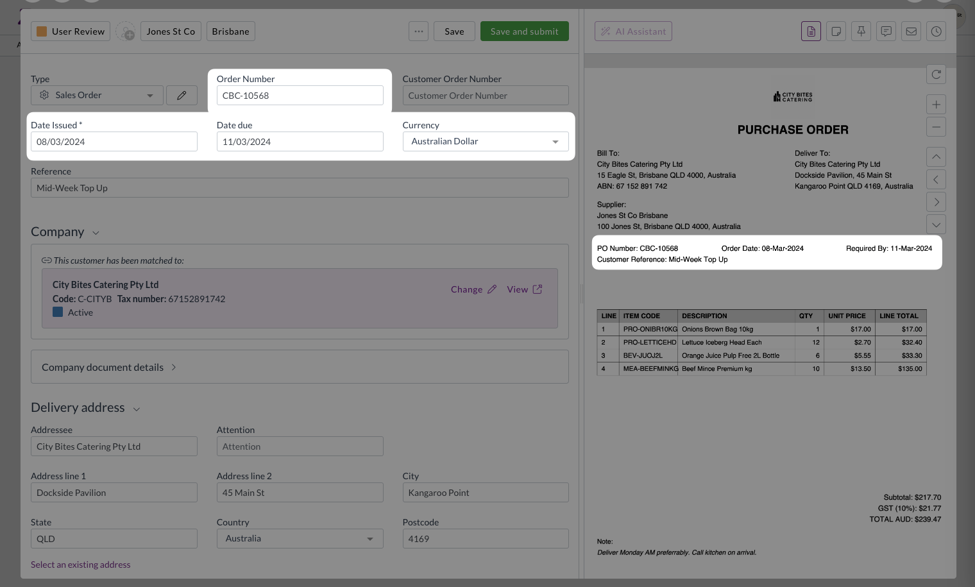Viewport: 975px width, 587px height.
Task: Click 'Order Date: 08-Mar-2024' in preview
Action: pyautogui.click(x=762, y=248)
